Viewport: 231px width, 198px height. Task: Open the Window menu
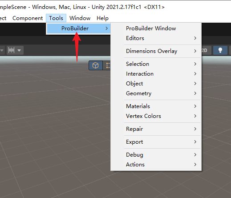tap(80, 18)
